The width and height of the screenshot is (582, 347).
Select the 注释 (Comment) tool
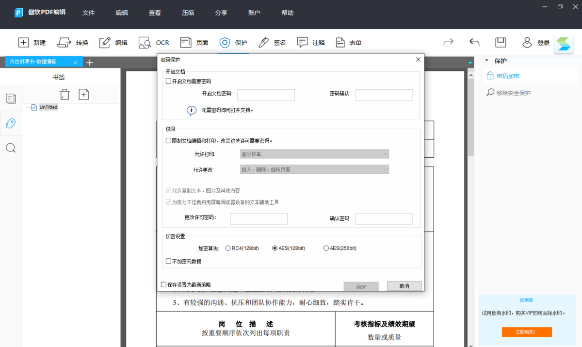click(310, 42)
